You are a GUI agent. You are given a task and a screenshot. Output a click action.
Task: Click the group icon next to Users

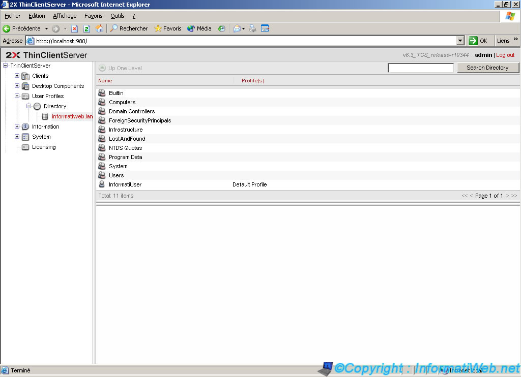click(101, 175)
